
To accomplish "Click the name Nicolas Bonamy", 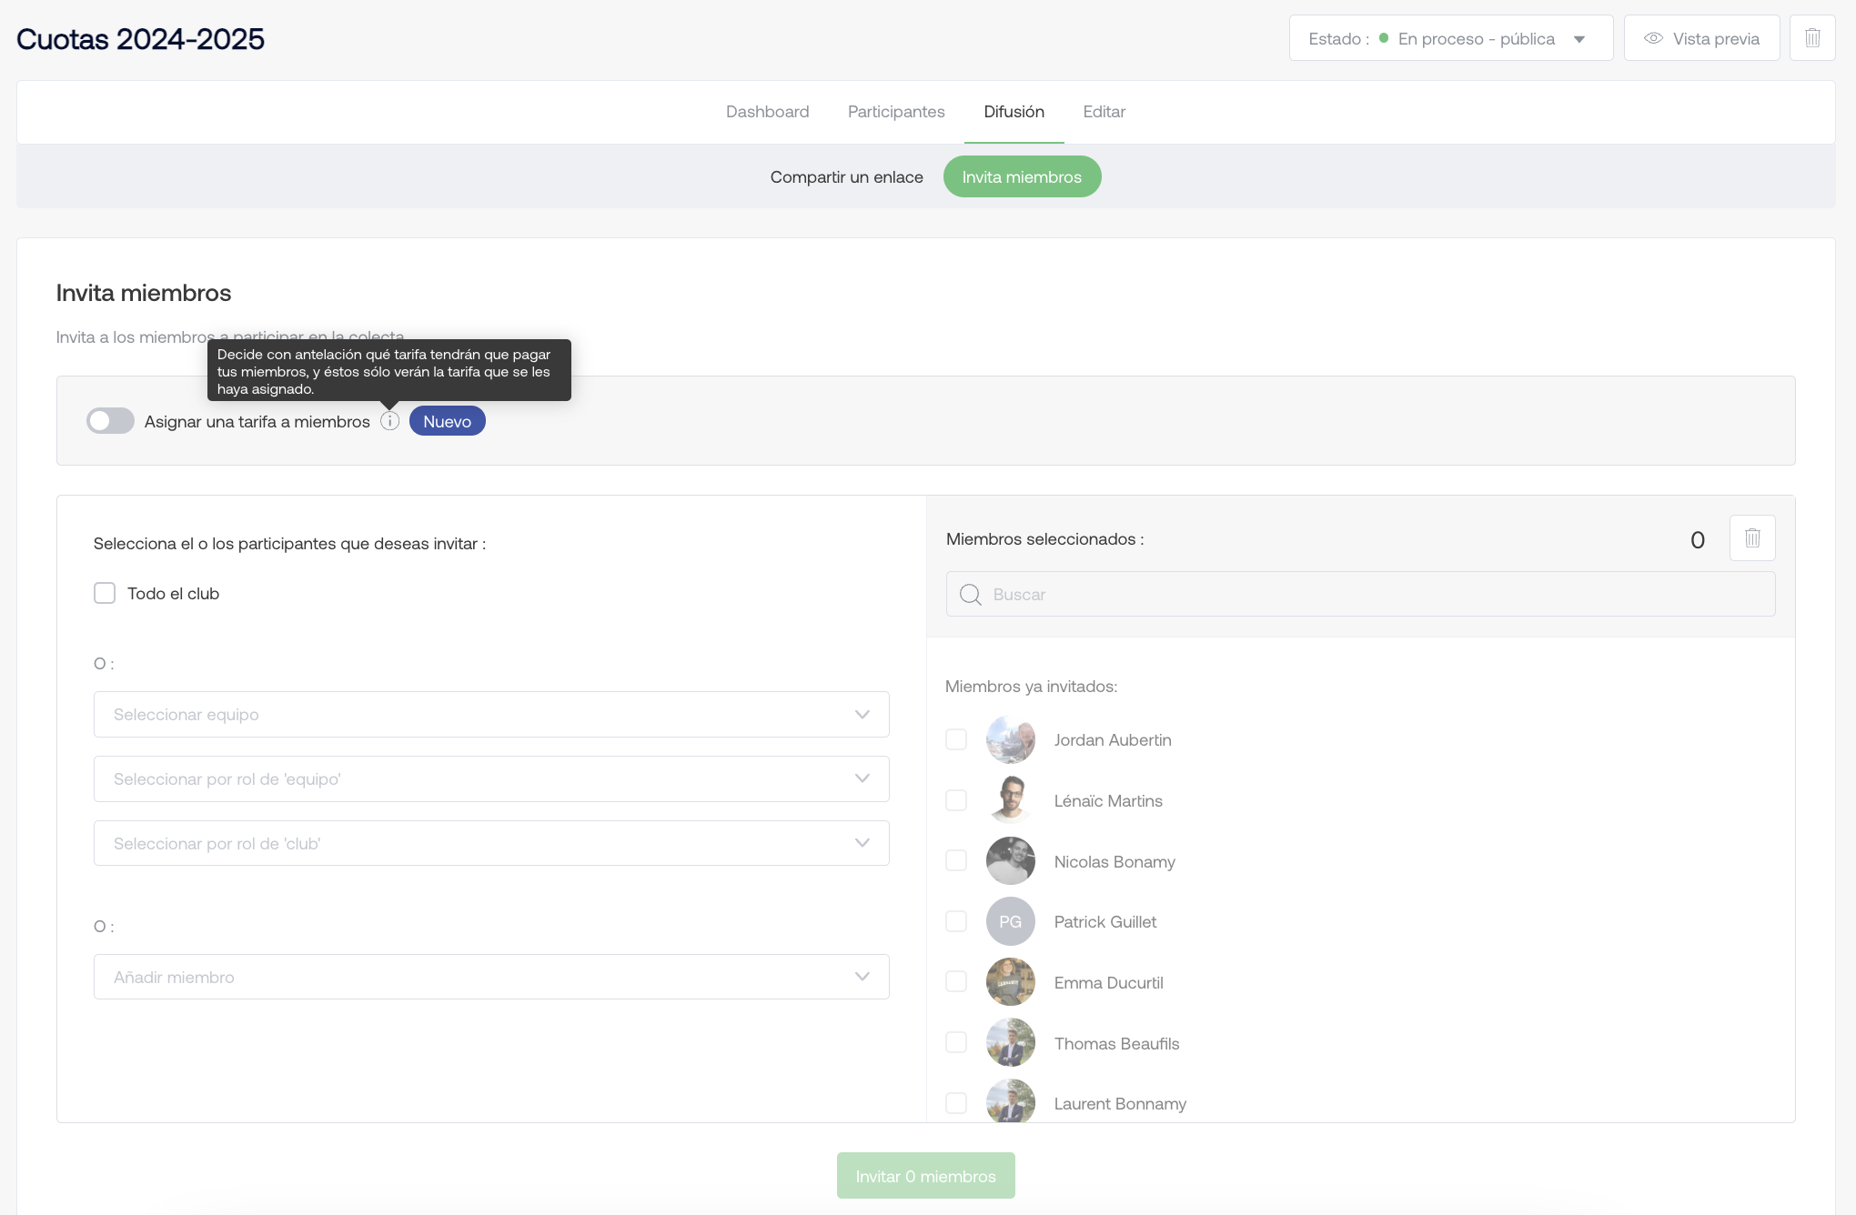I will point(1115,862).
